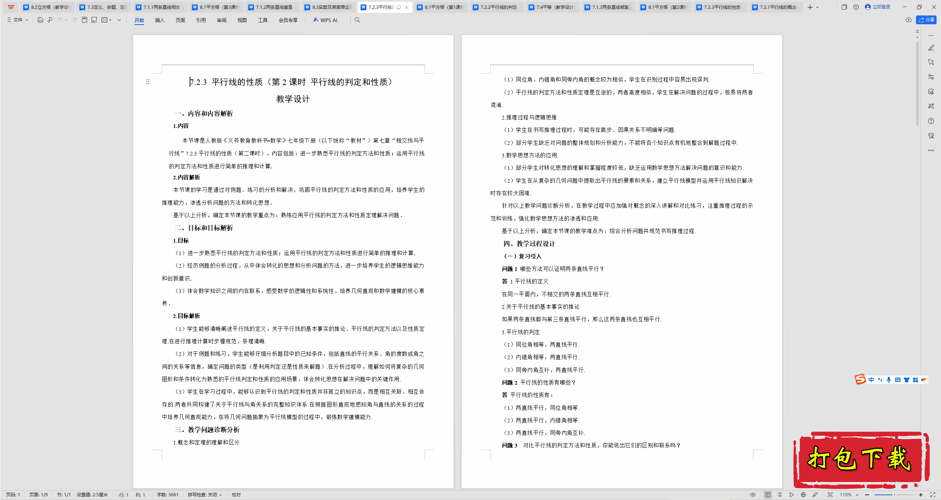Click the Log in now (立即登录) link

point(877,7)
